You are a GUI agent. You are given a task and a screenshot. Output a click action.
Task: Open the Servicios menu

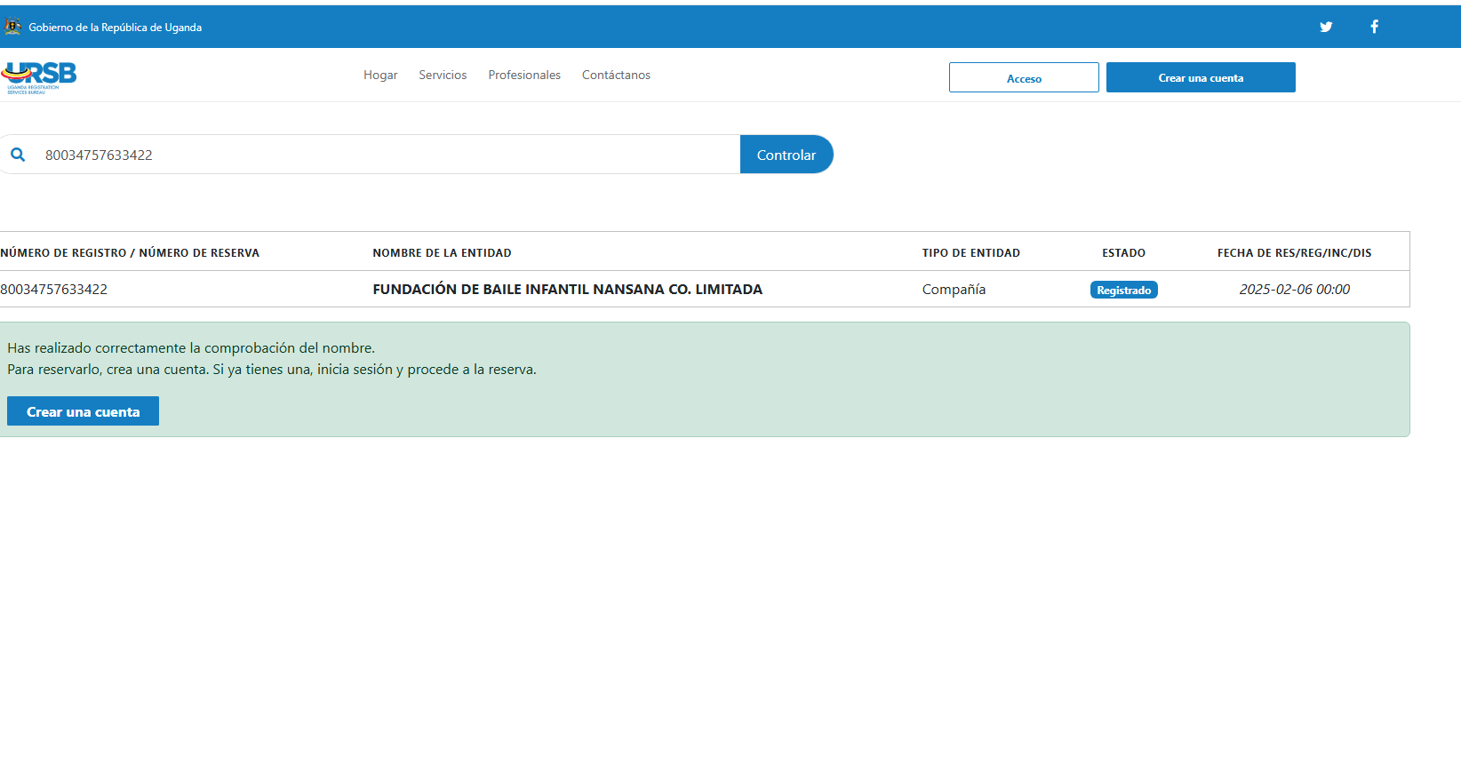point(443,76)
